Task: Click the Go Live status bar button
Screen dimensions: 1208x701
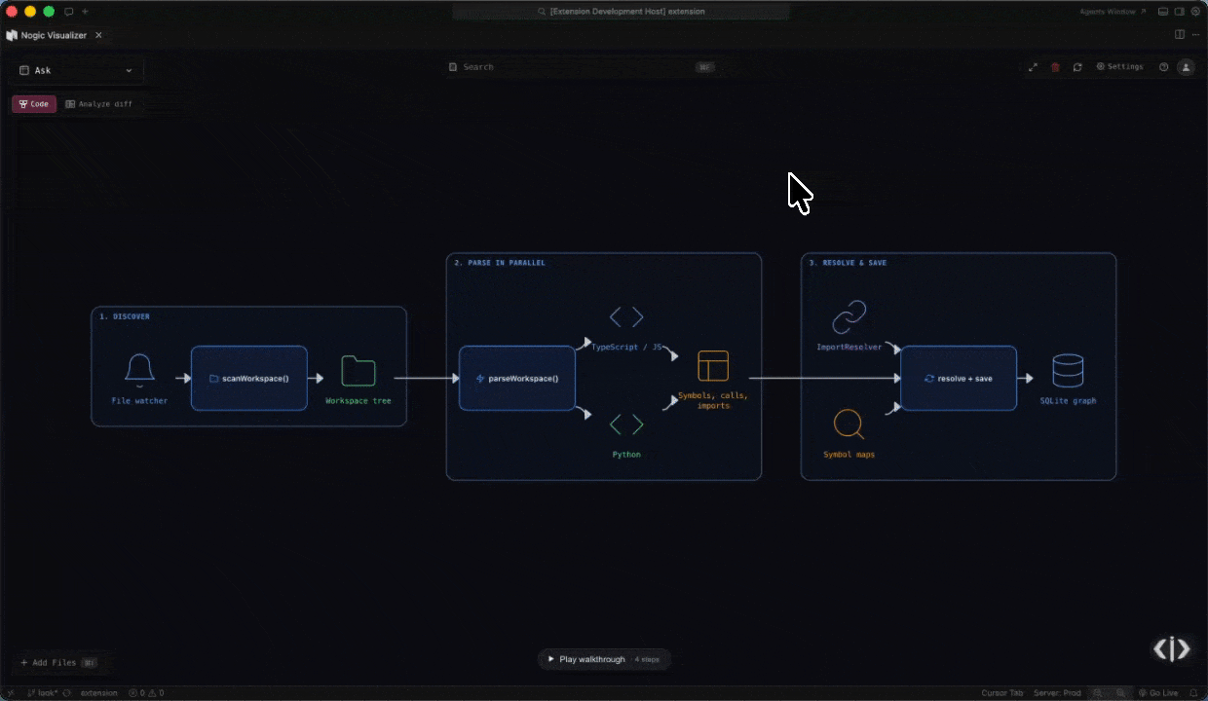Action: 1157,693
